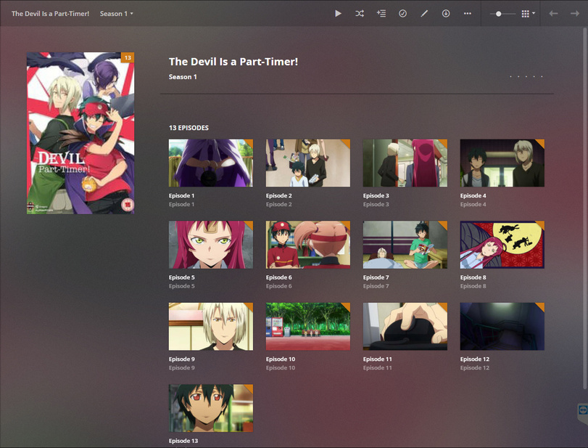Image resolution: width=588 pixels, height=448 pixels.
Task: Click the Season 1 subtitle under title
Action: click(183, 77)
